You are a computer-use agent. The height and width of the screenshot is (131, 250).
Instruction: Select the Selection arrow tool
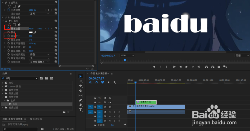coord(80,76)
